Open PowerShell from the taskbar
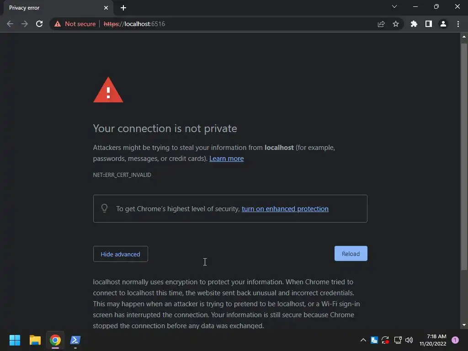This screenshot has width=468, height=351. pos(75,340)
